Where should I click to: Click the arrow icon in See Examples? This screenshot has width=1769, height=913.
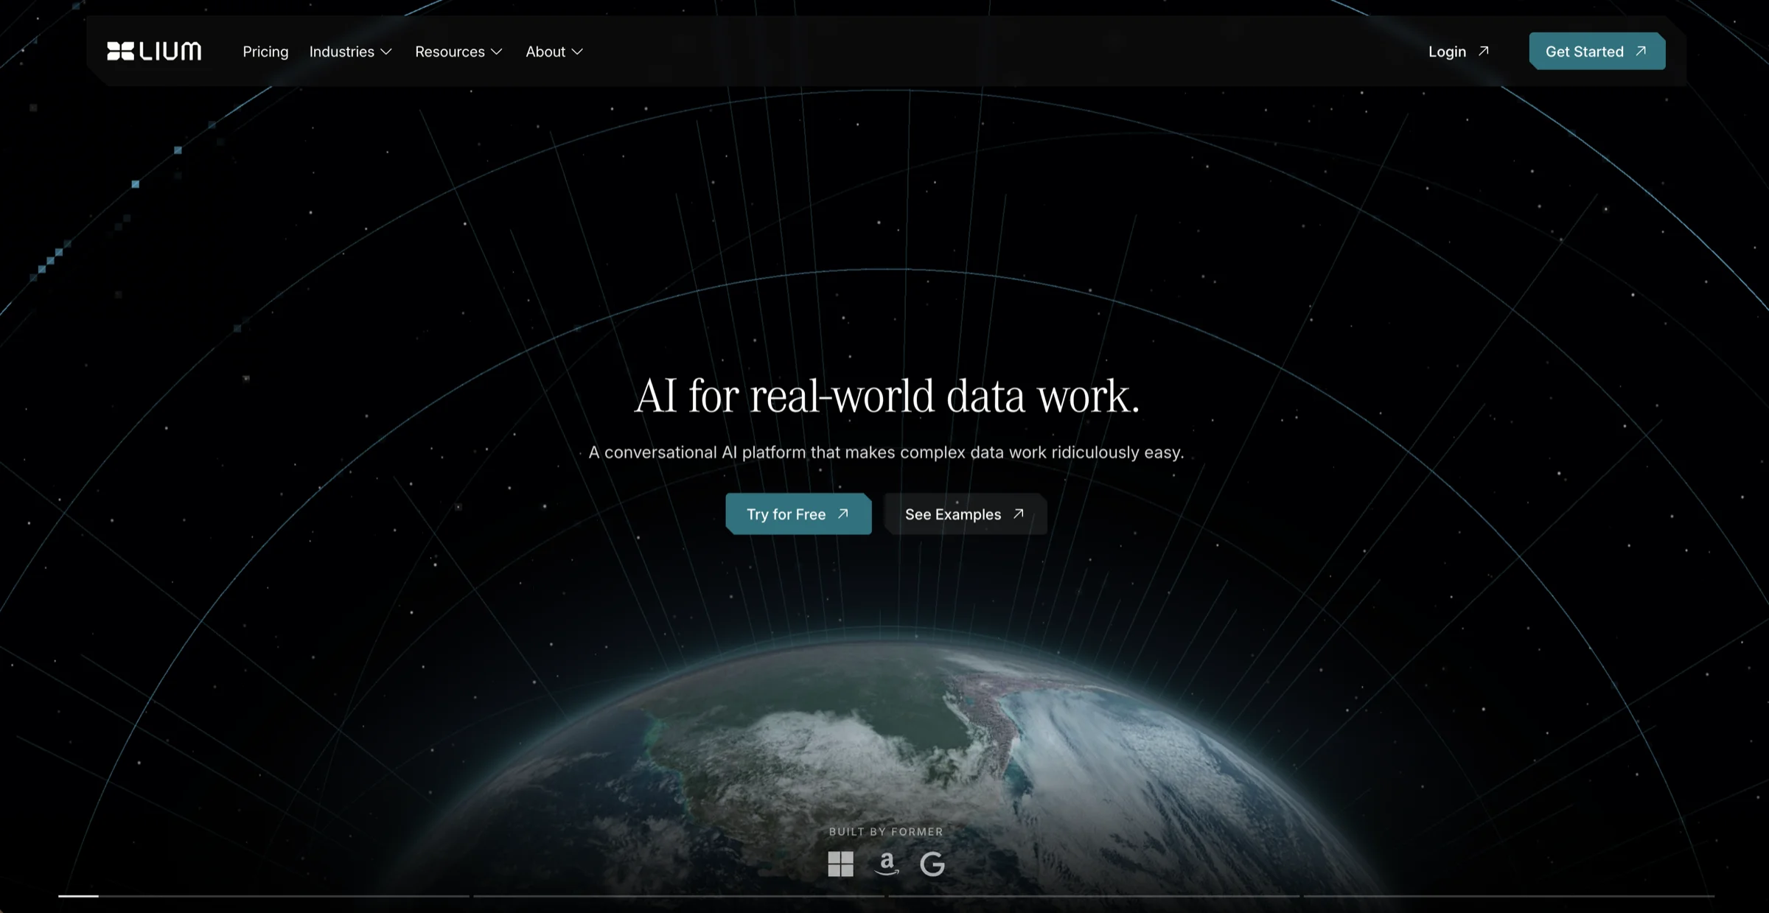click(x=1019, y=514)
